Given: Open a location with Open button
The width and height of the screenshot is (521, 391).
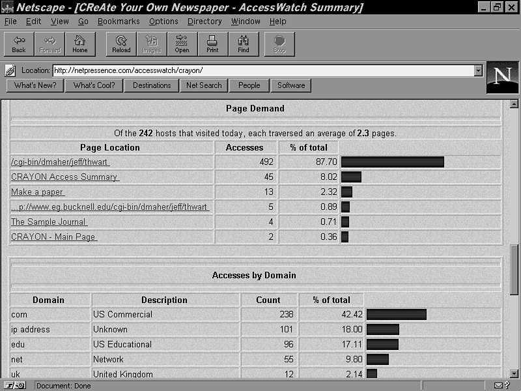Looking at the screenshot, I should pos(182,44).
